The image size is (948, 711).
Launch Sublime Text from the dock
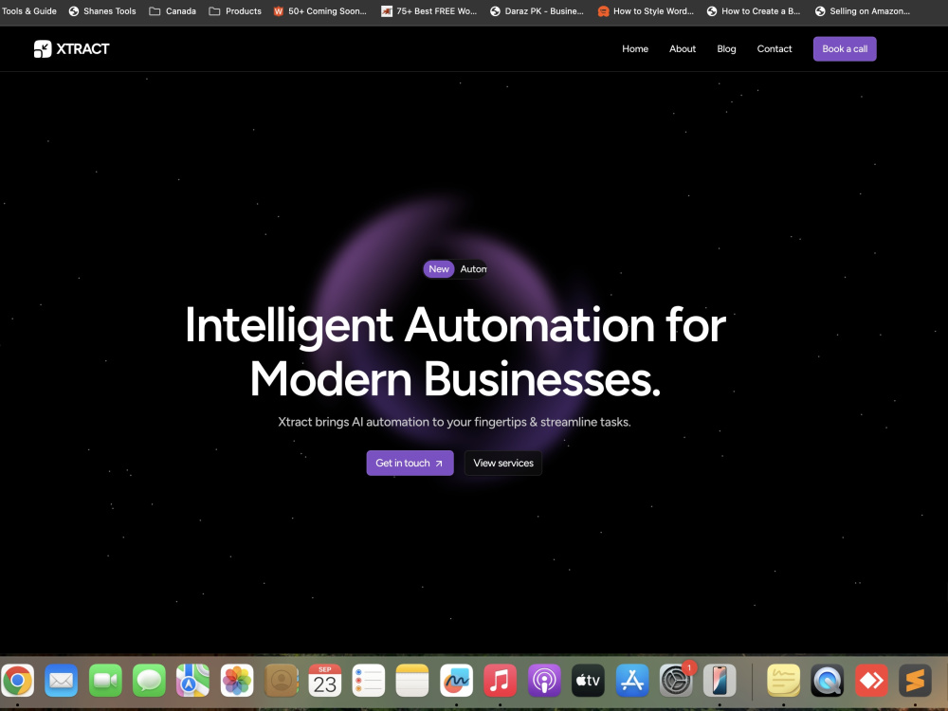[x=916, y=680]
